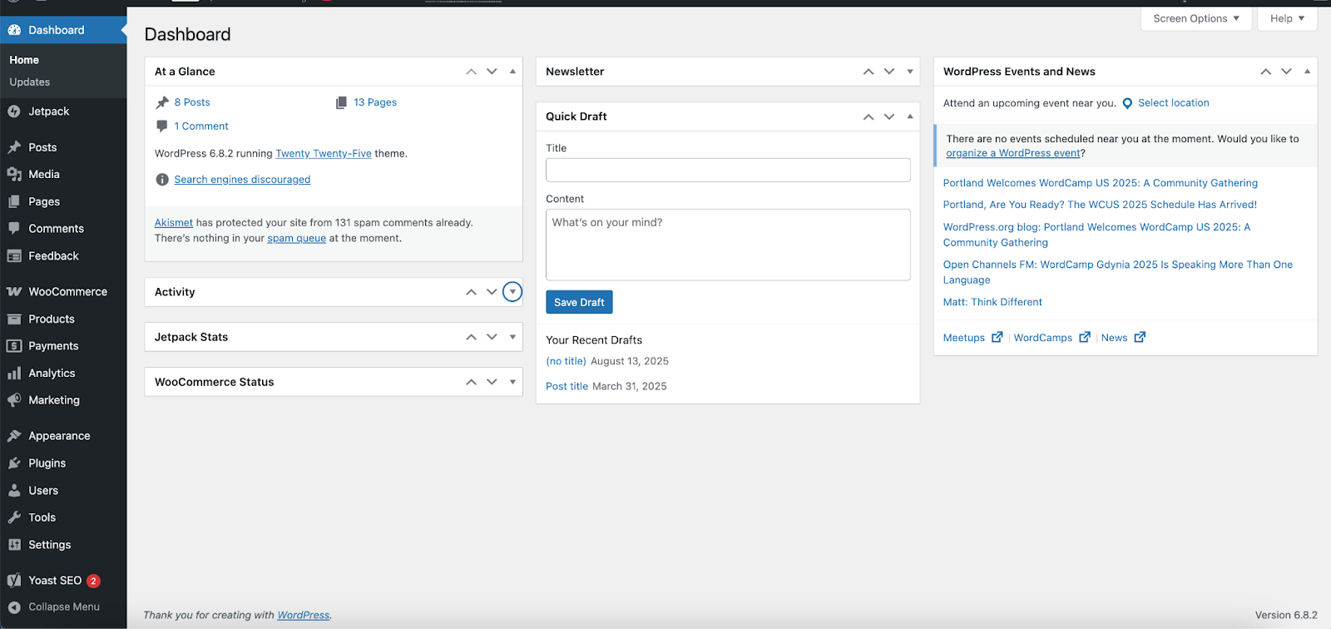Click the Posts pushpin icon in sidebar
This screenshot has width=1331, height=629.
(14, 147)
